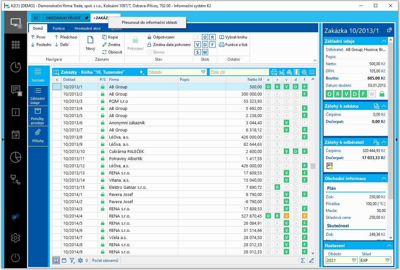Click the sum (Σ) icon in the bottom bar
400x270 pixels.
(x=303, y=260)
